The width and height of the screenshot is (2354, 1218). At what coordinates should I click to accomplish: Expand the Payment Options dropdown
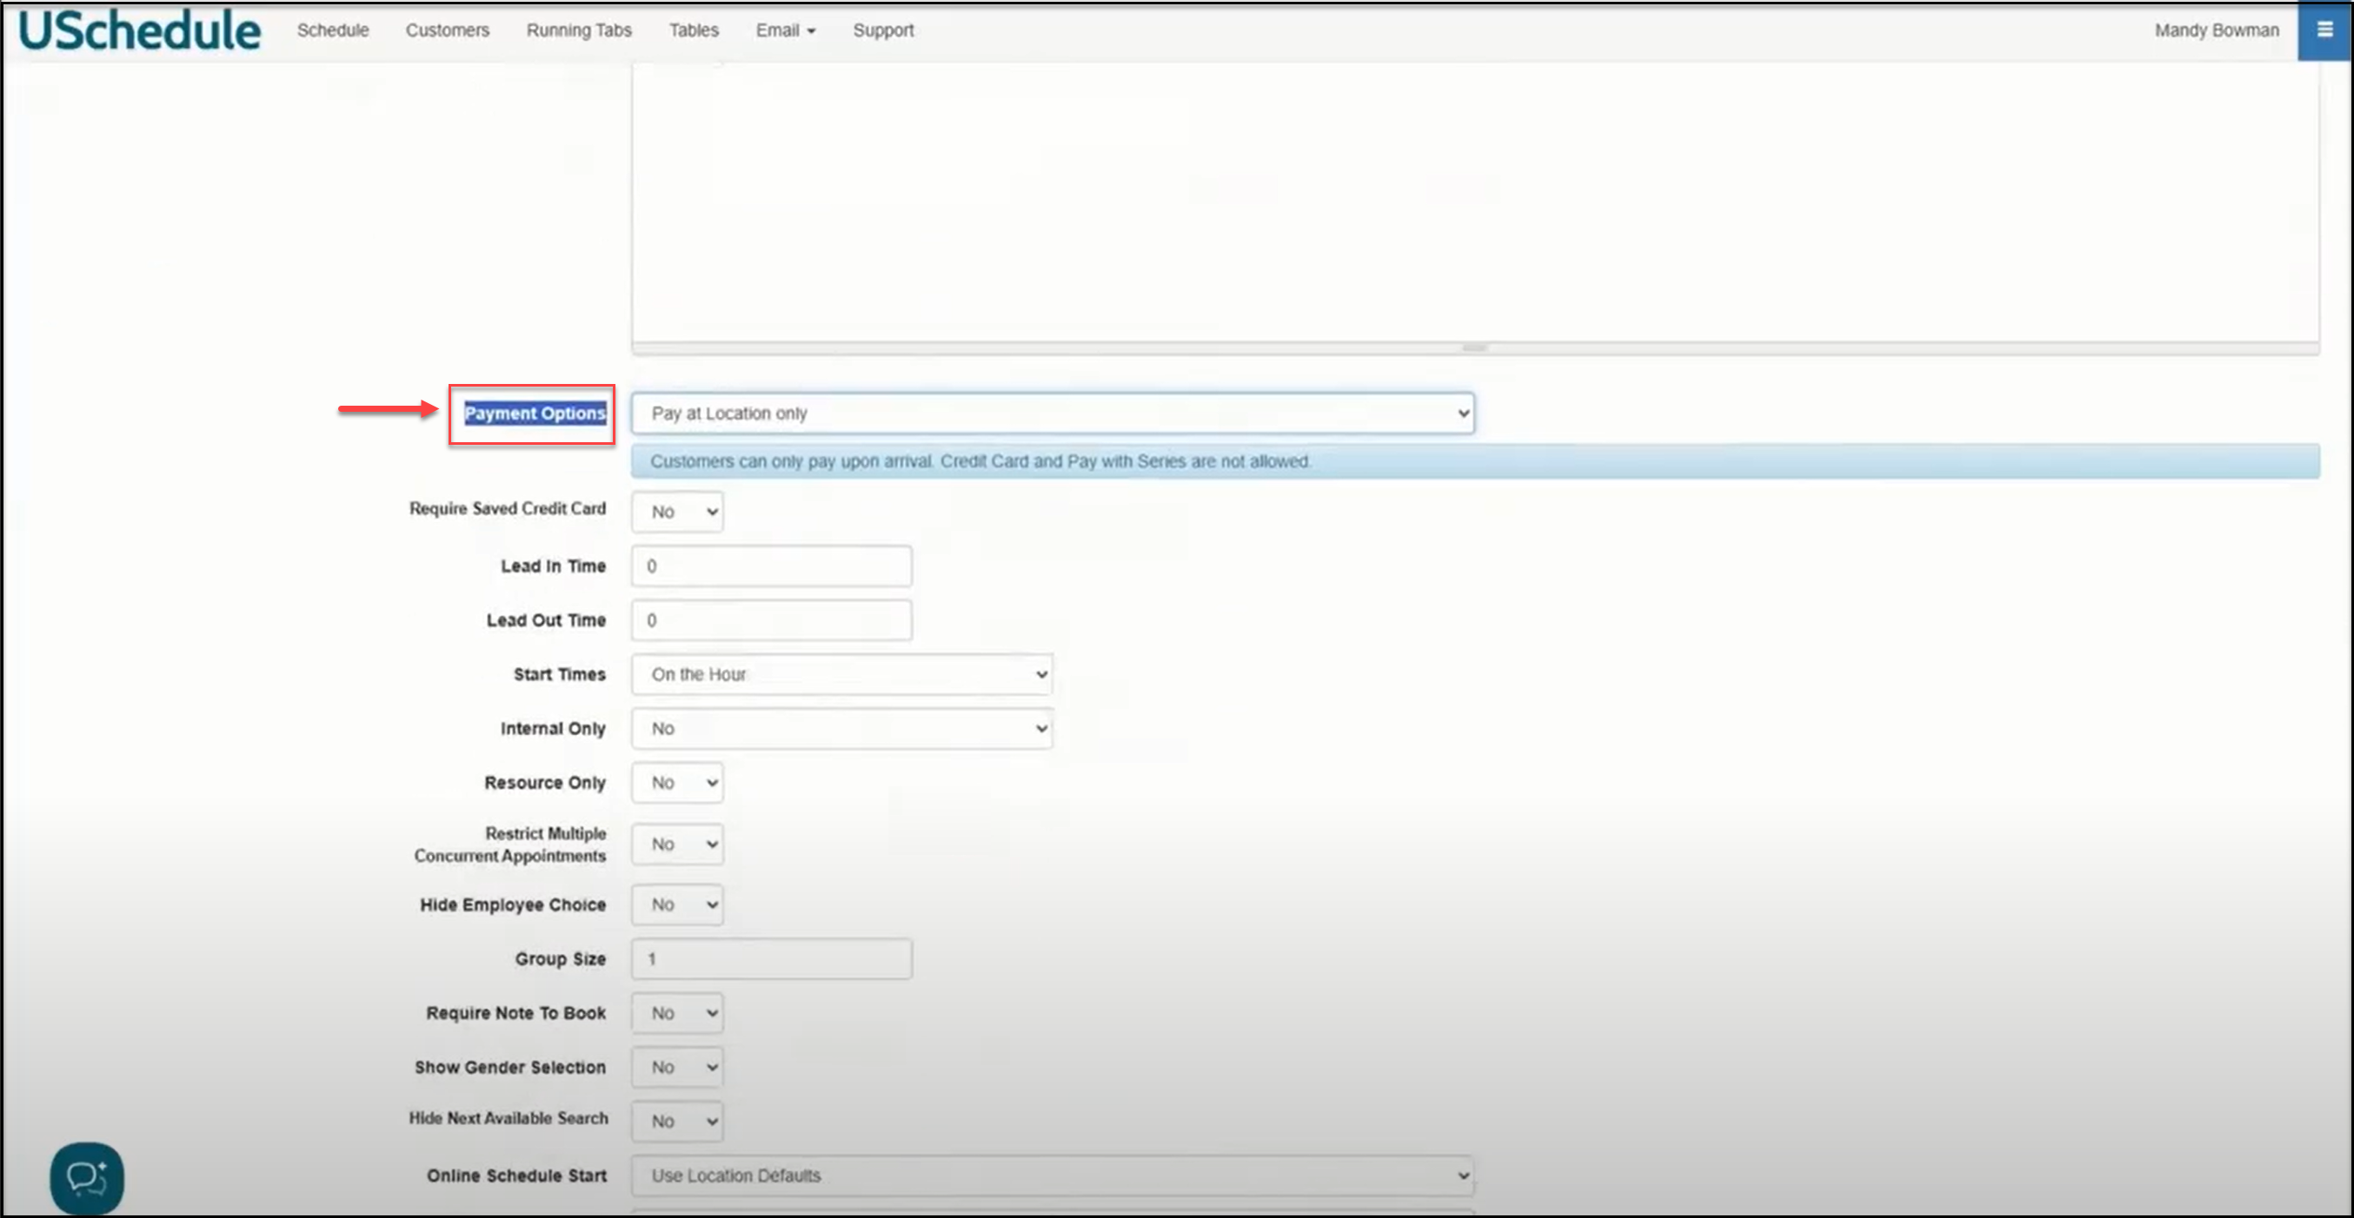pos(1052,414)
